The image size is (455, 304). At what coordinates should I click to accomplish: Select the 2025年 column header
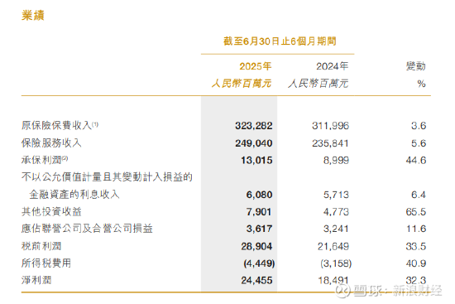click(256, 66)
